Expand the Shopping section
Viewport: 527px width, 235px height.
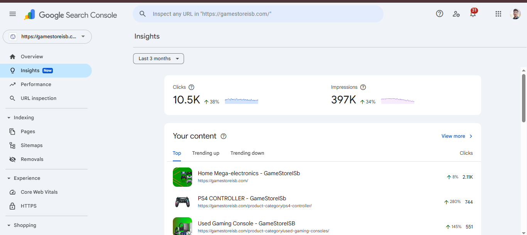tap(9, 225)
